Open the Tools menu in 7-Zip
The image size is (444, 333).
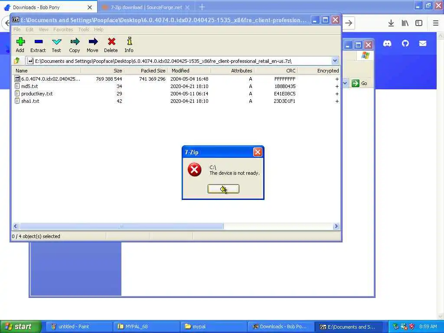[84, 29]
